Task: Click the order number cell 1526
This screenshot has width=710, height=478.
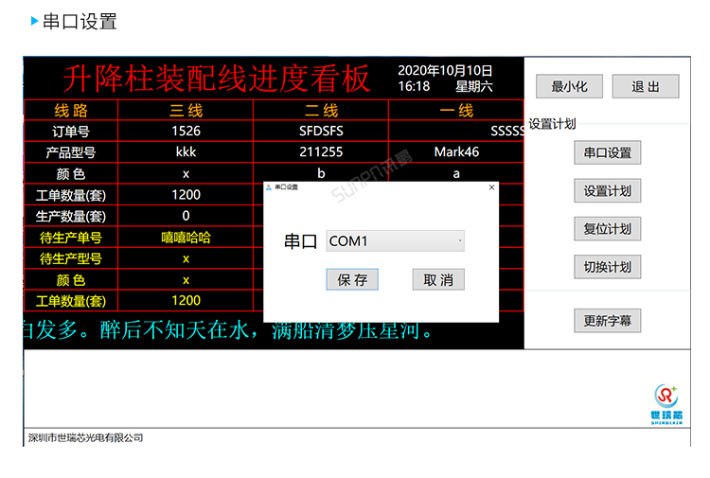Action: pyautogui.click(x=186, y=131)
